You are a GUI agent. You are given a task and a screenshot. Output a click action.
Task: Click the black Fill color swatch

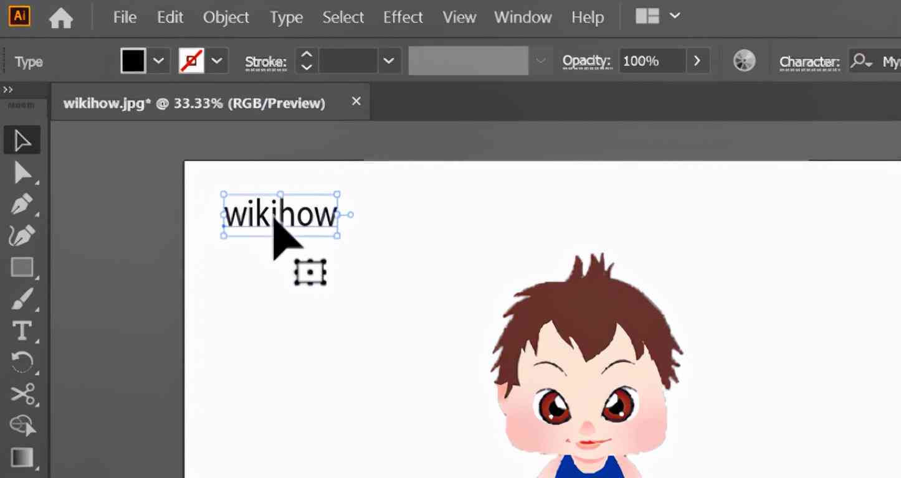tap(133, 61)
